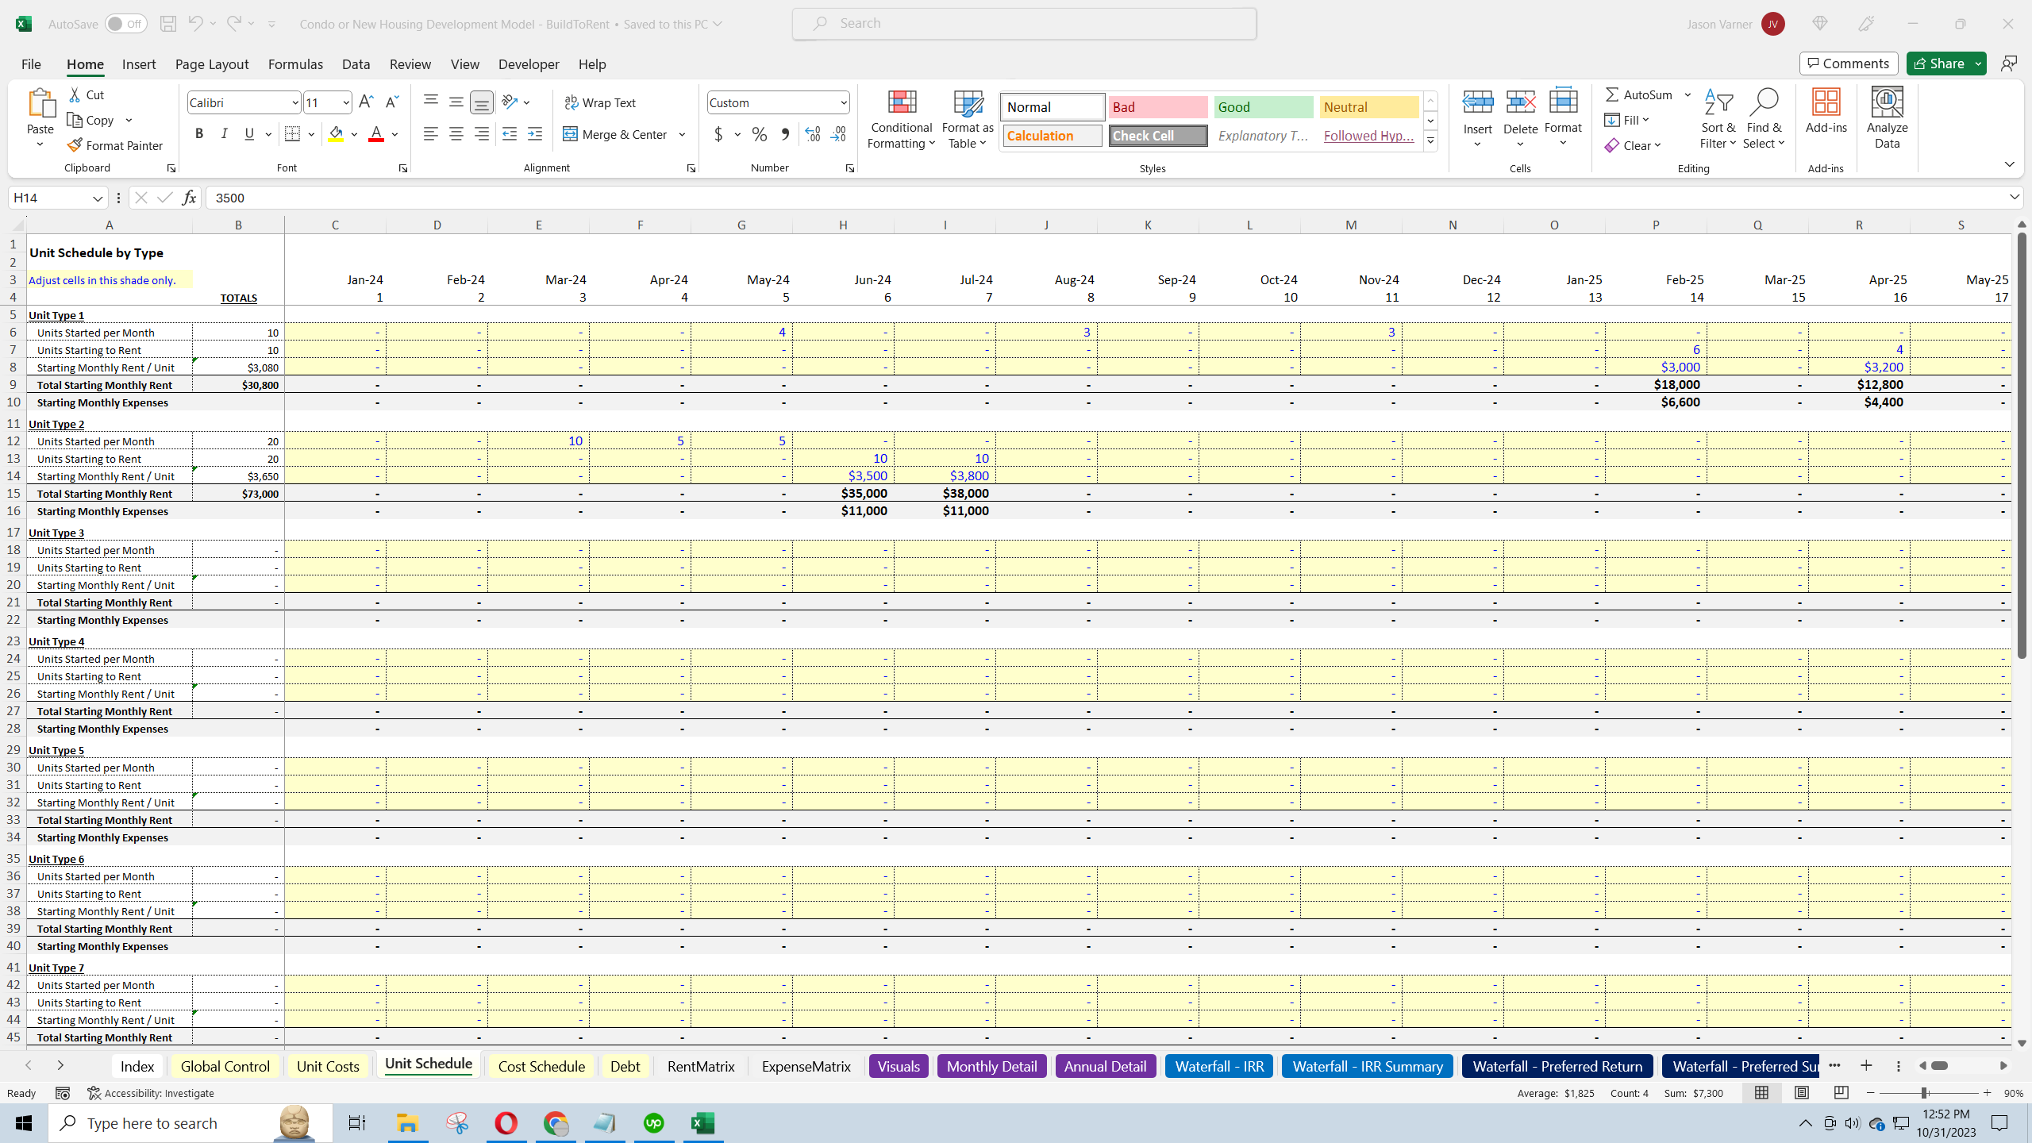Apply accounting dollar sign format
Viewport: 2032px width, 1143px height.
coord(718,134)
